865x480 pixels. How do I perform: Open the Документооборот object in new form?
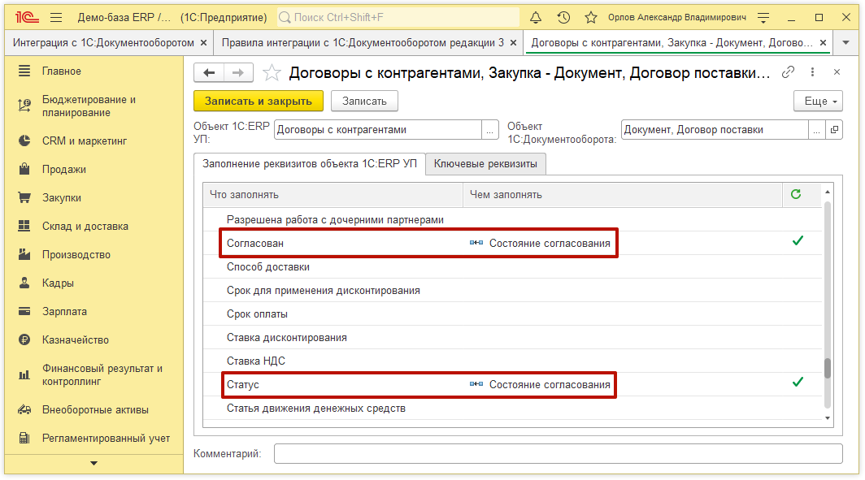pyautogui.click(x=834, y=129)
